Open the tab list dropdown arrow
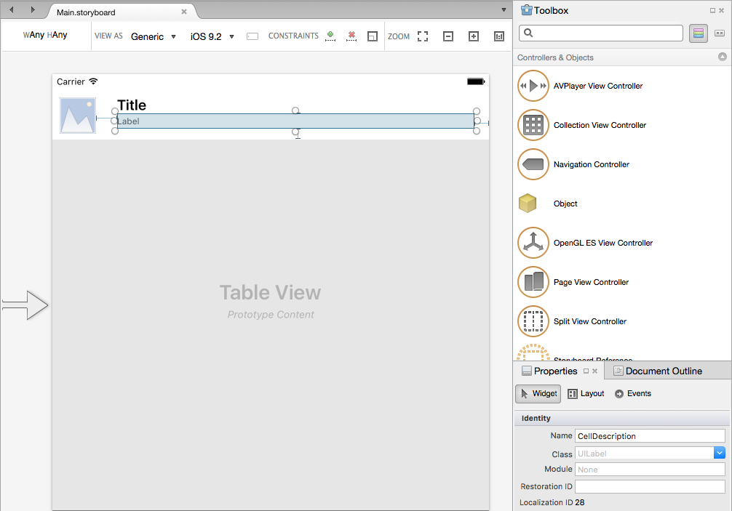Viewport: 732px width, 511px height. click(x=504, y=9)
